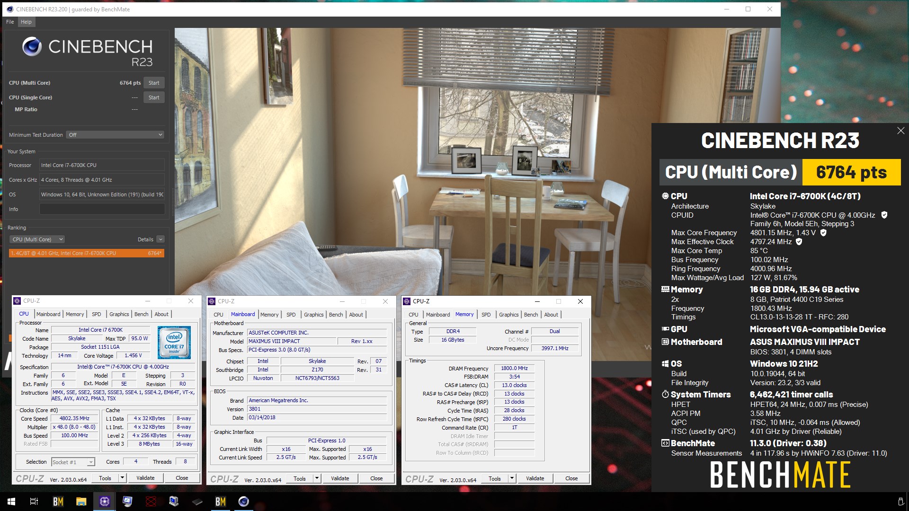The image size is (909, 511).
Task: Click the Max Core Frequency verified shield
Action: tap(823, 232)
